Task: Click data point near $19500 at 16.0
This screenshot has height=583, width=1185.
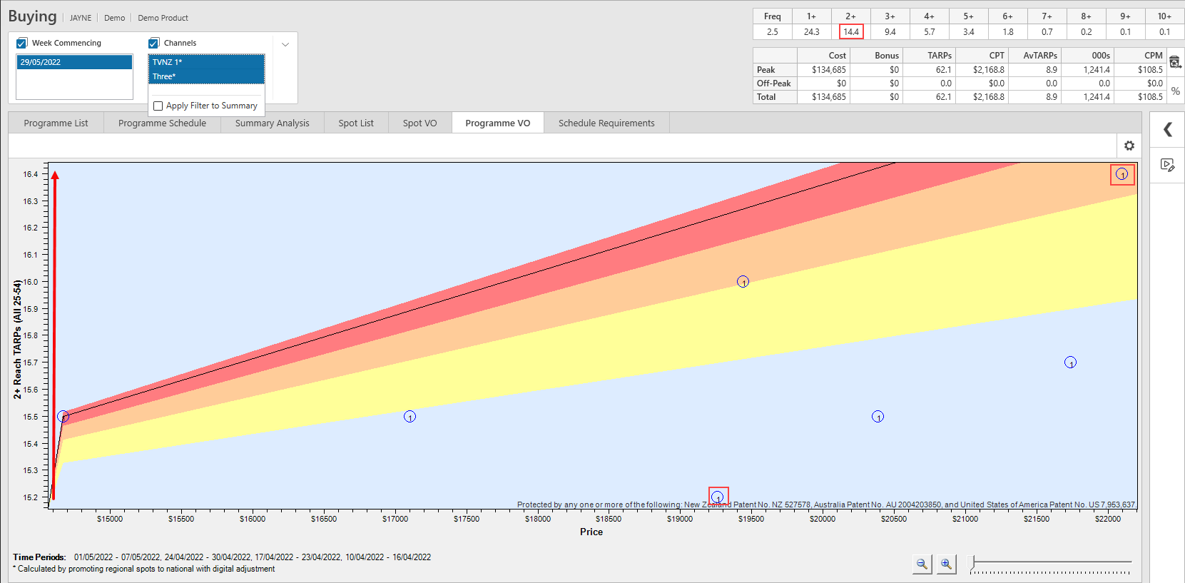Action: 743,282
